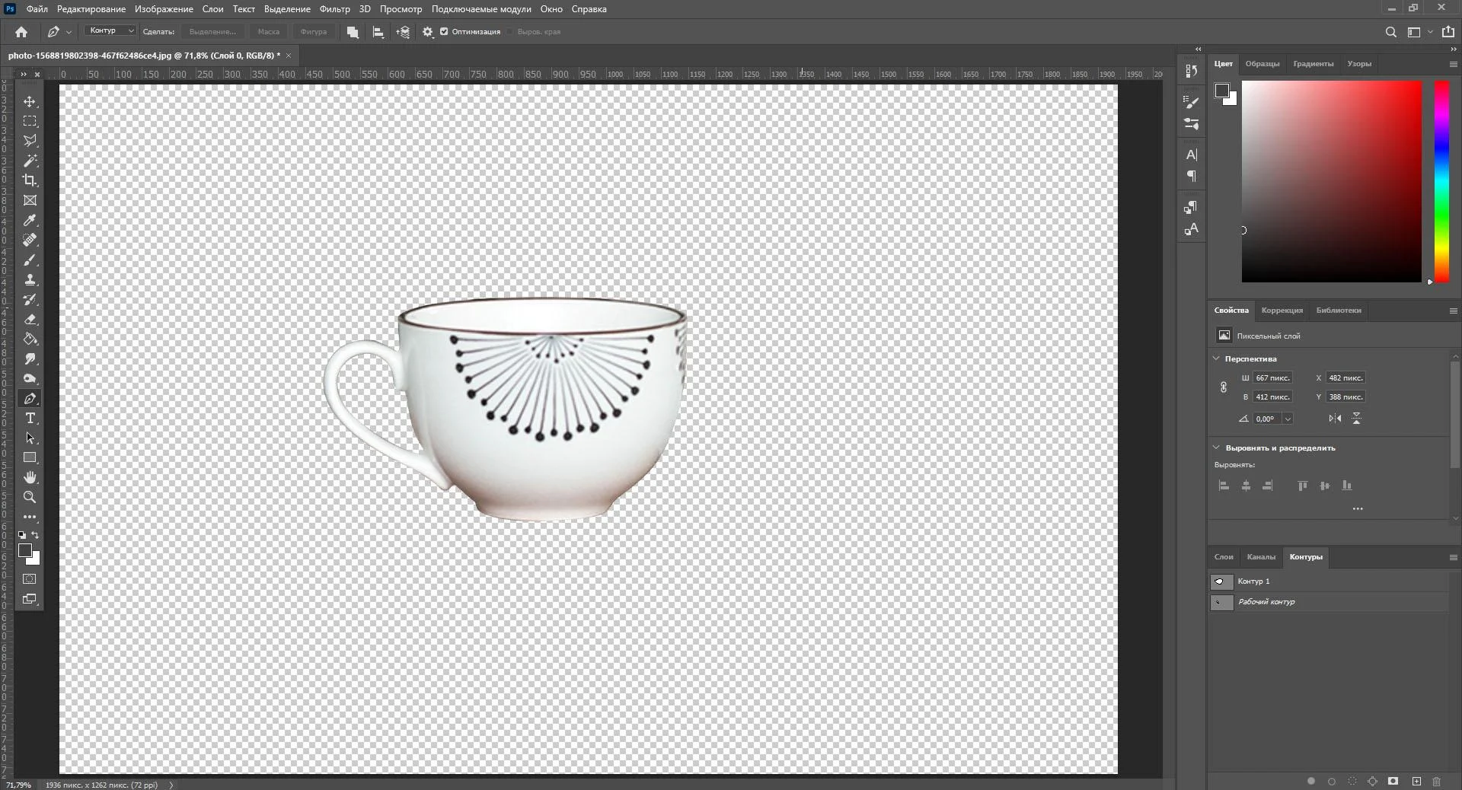
Task: Click the Выделение... button
Action: [212, 32]
